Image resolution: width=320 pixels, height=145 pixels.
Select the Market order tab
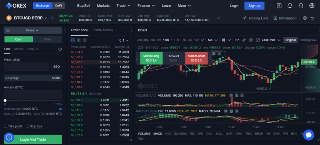coord(19,49)
